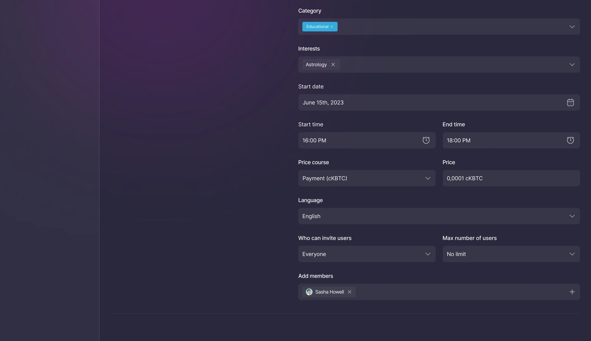Viewport: 591px width, 341px height.
Task: Click the 18:00 PM end time field
Action: tap(511, 140)
